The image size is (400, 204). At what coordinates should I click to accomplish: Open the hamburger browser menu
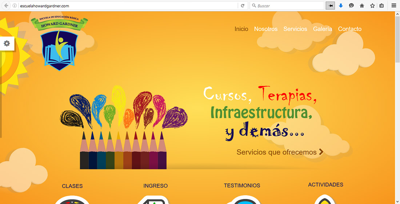click(x=394, y=6)
